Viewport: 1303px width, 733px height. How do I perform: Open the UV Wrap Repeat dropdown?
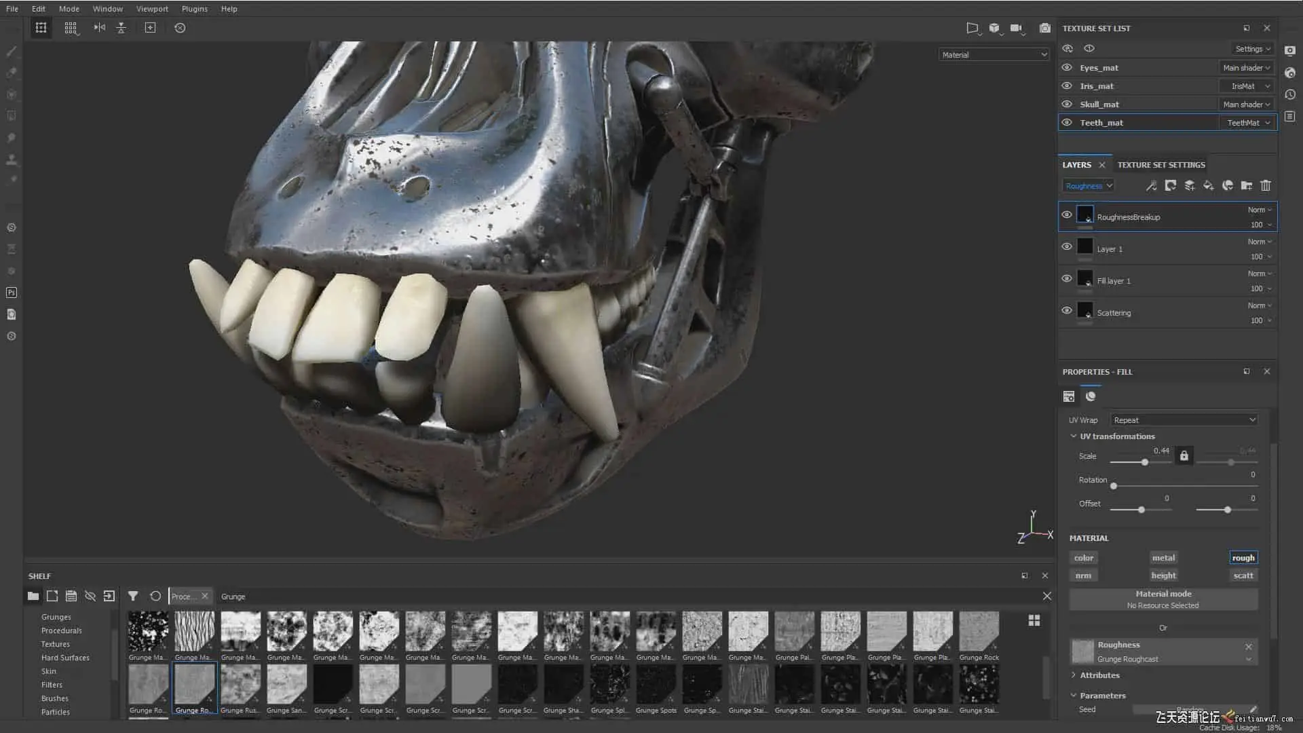pyautogui.click(x=1184, y=420)
